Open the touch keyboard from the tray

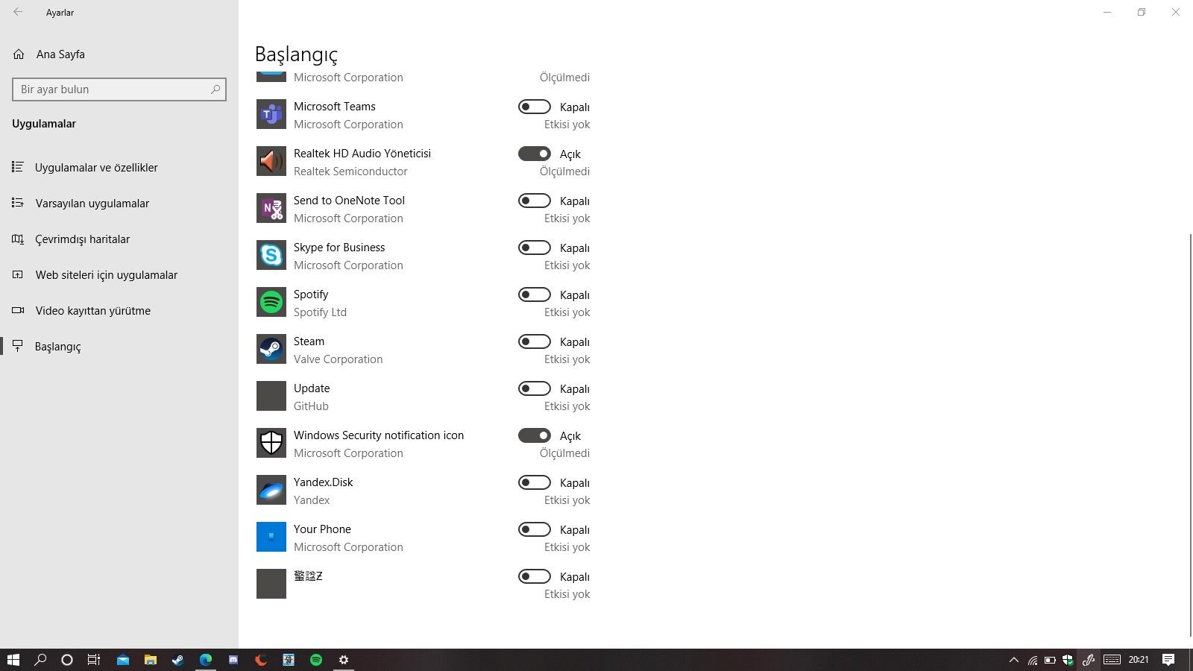1112,660
